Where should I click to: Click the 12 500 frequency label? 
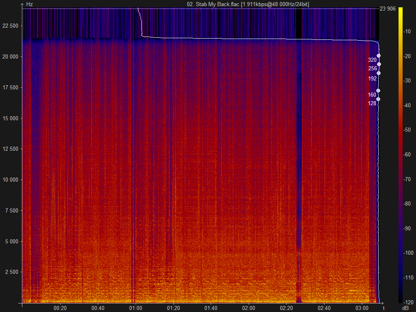(10, 149)
